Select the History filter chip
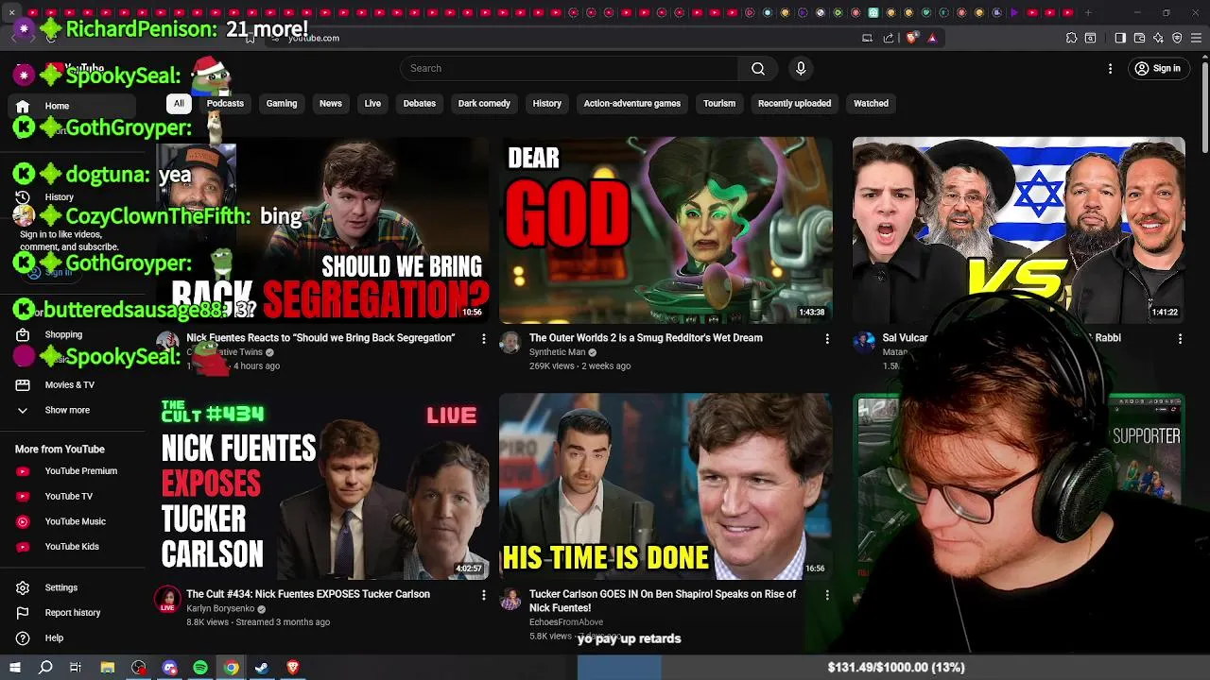 546,103
